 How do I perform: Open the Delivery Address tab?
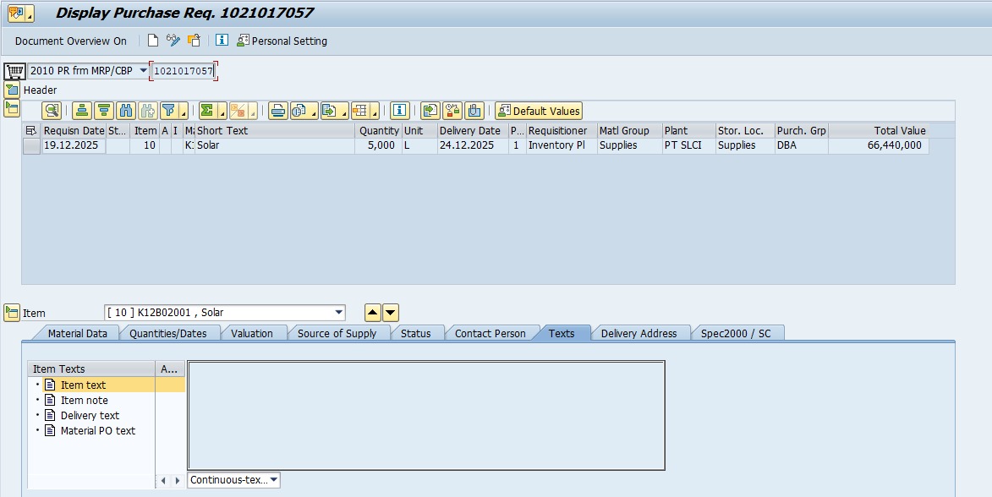point(638,333)
